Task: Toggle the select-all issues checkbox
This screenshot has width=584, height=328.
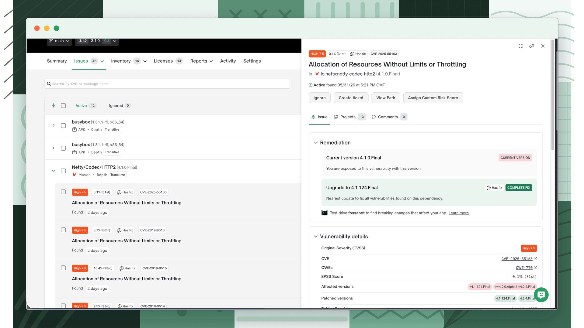Action: point(63,106)
